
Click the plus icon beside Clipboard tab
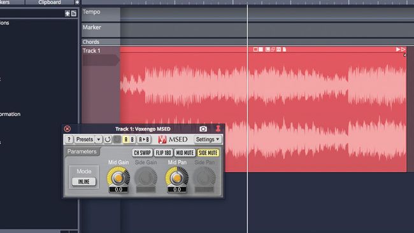coord(77,3)
